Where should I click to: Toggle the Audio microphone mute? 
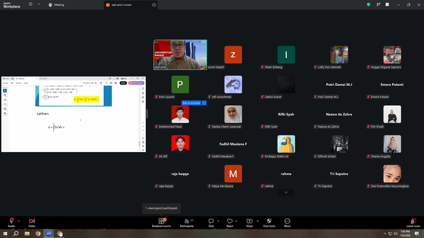11,223
